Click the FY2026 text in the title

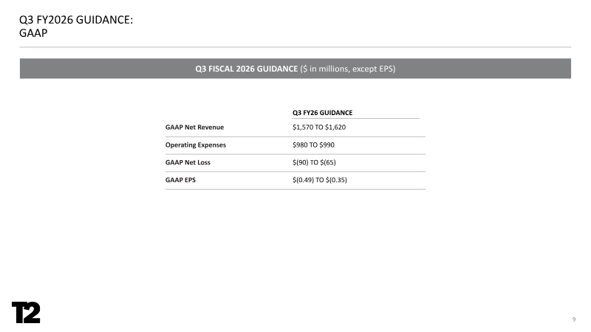point(54,20)
